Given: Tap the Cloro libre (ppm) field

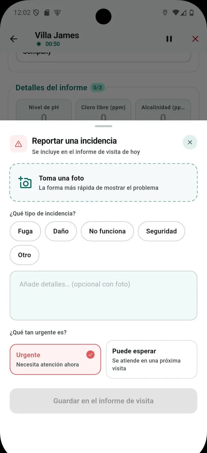Looking at the screenshot, I should point(103,110).
